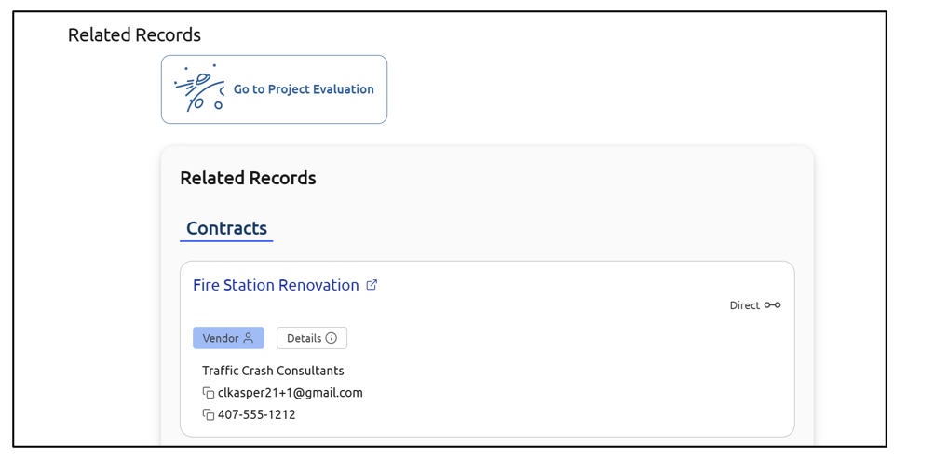Click the 407-555-1212 phone number text

(x=256, y=415)
